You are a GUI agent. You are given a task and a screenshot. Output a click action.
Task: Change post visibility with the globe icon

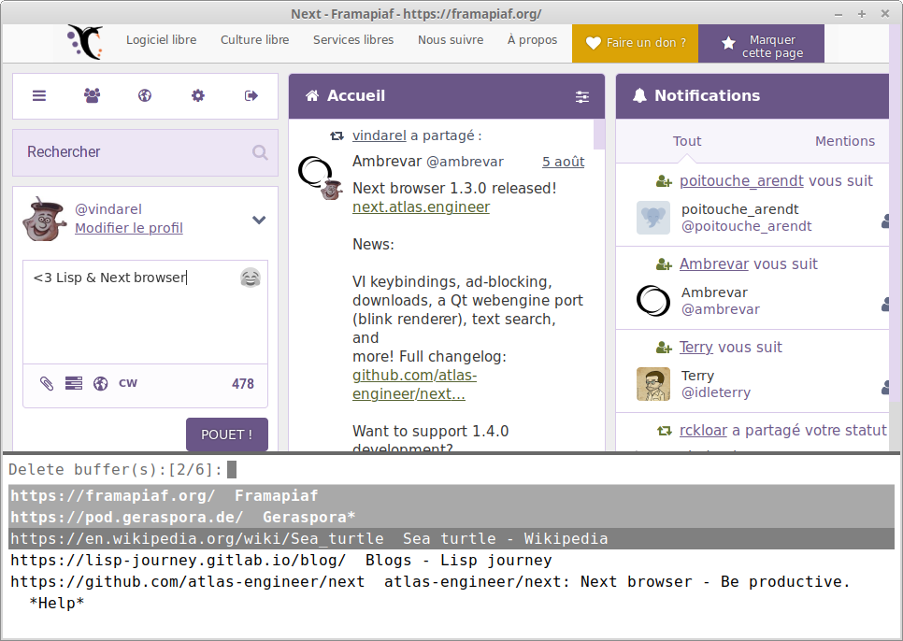tap(101, 383)
